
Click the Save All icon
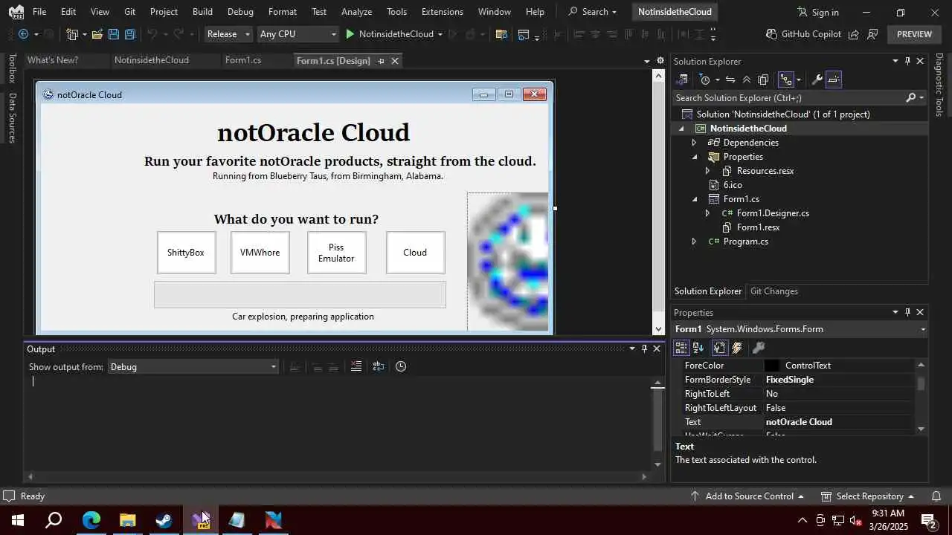point(129,34)
